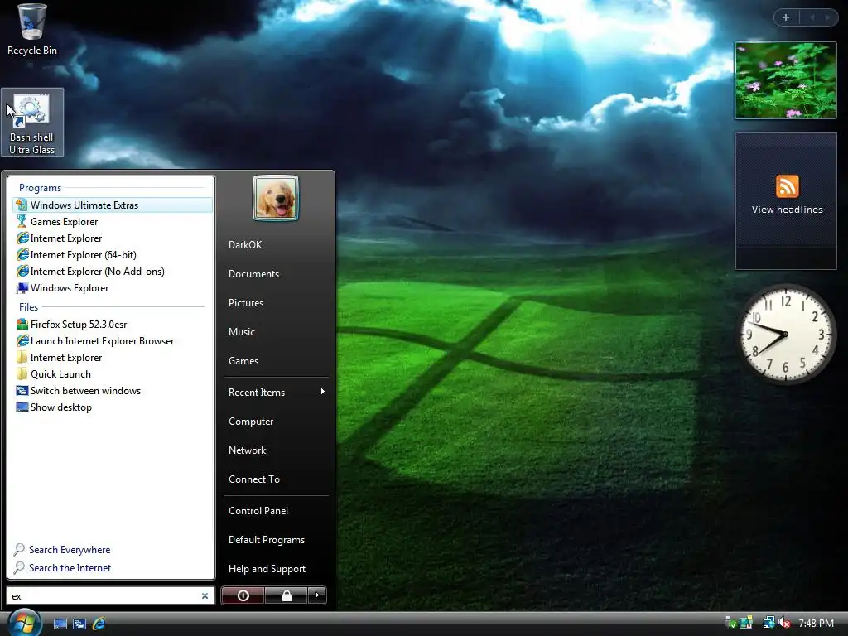
Task: Open Help and Support
Action: (x=267, y=569)
